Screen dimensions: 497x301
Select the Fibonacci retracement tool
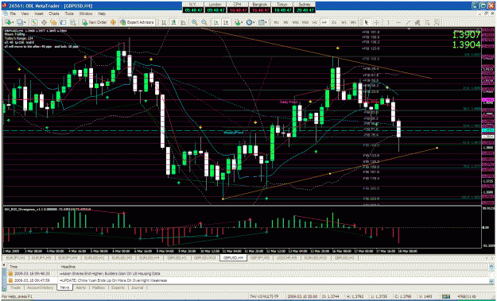pyautogui.click(x=428, y=22)
